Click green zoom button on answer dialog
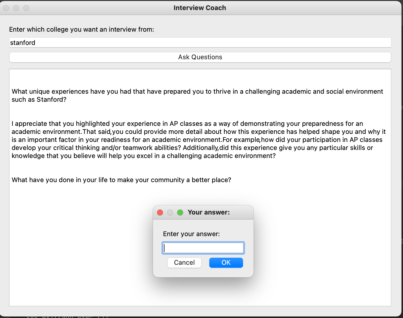 [x=180, y=213]
